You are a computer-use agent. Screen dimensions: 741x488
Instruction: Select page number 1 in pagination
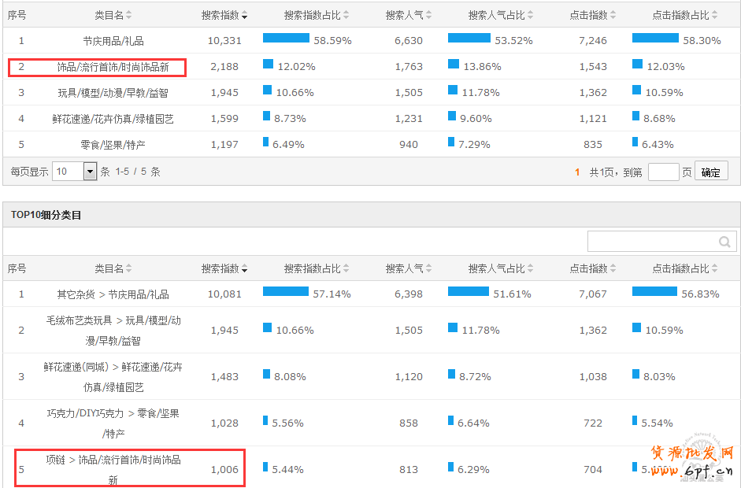577,172
